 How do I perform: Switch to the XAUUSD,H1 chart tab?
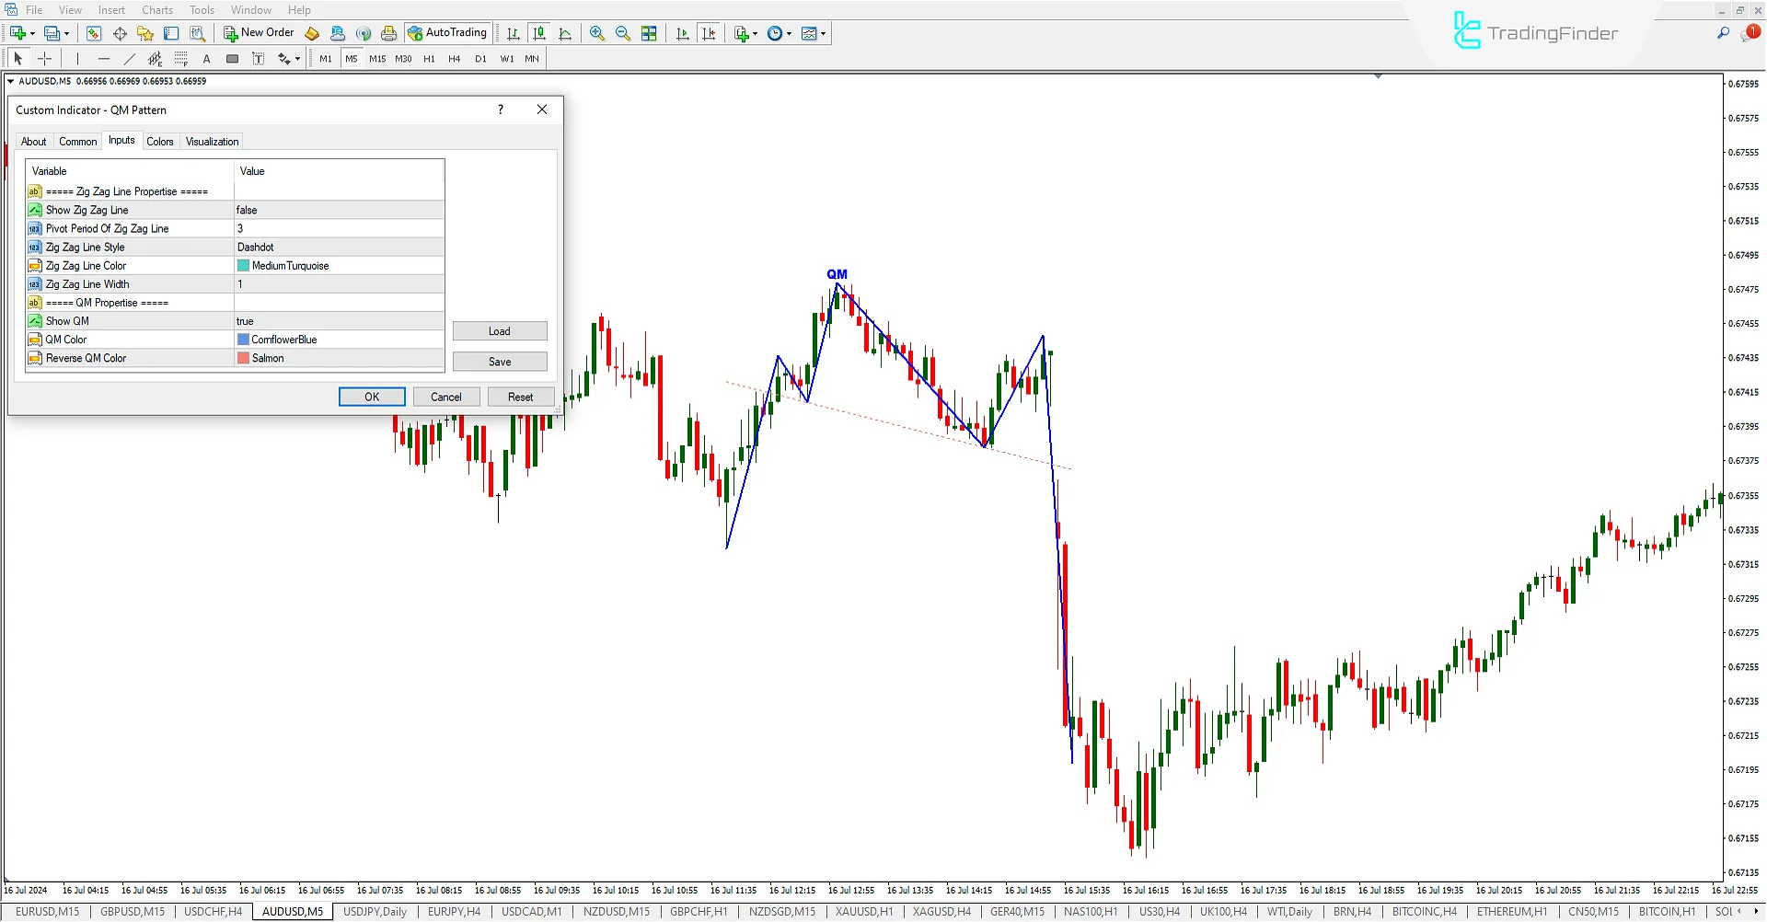tap(863, 912)
